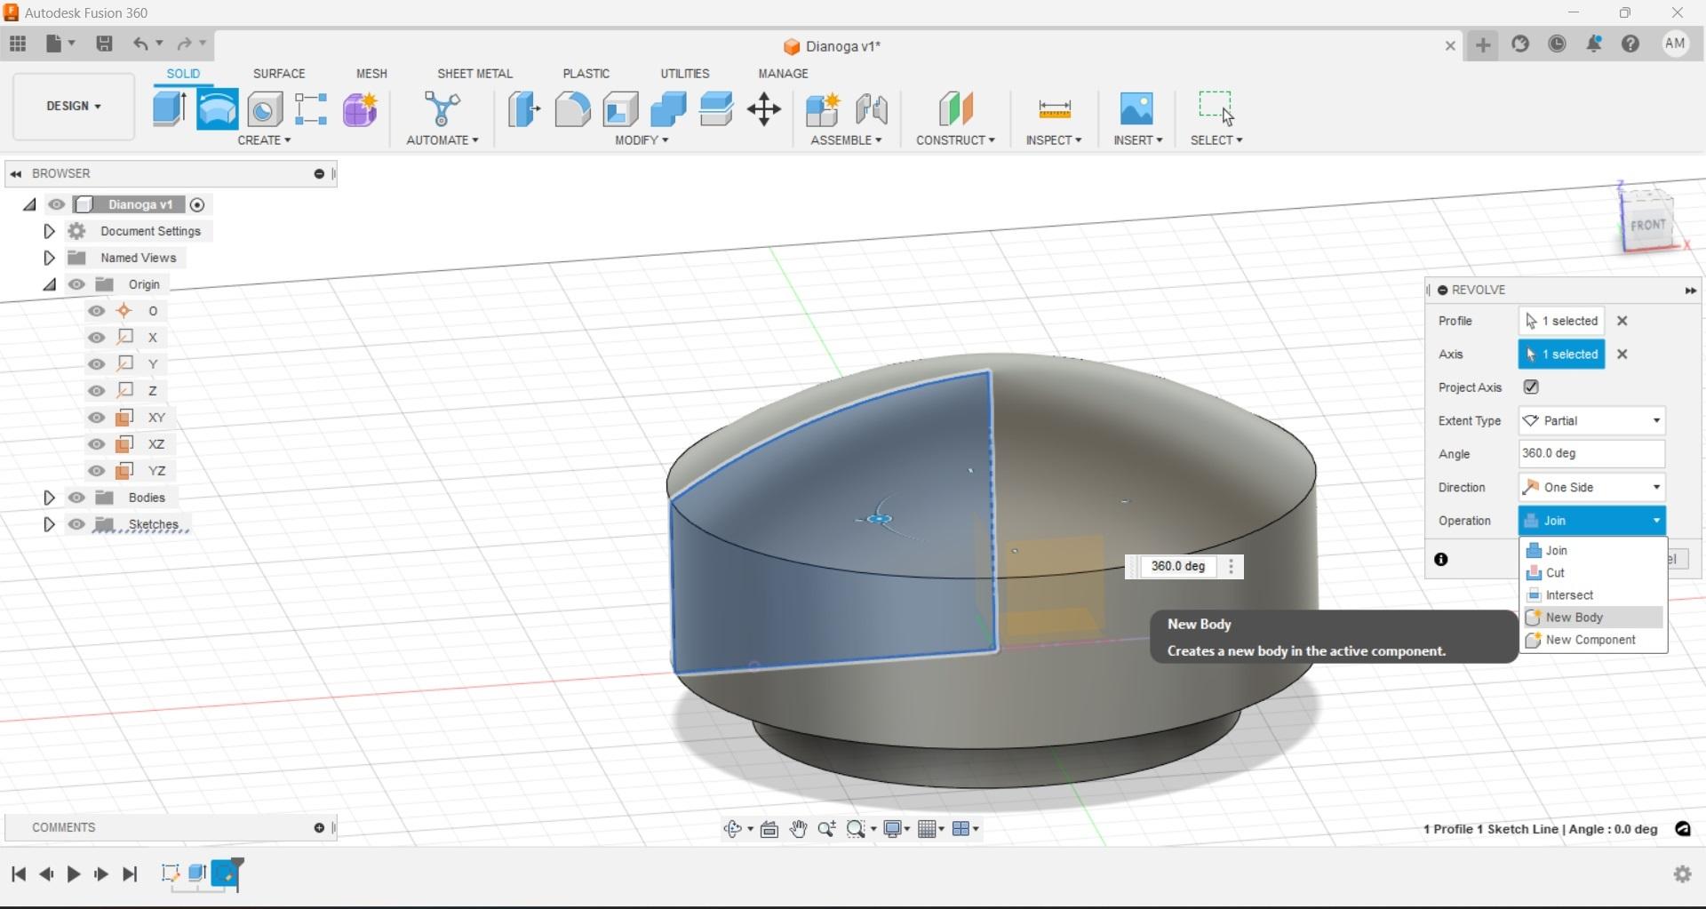The width and height of the screenshot is (1706, 909).
Task: Select the Joint tool in the Assemble group
Action: [x=872, y=109]
